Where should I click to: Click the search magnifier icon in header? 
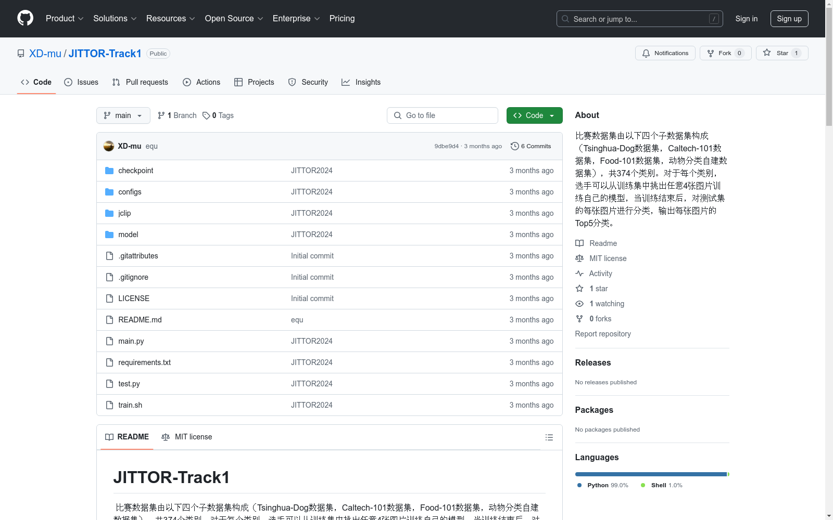(x=565, y=19)
